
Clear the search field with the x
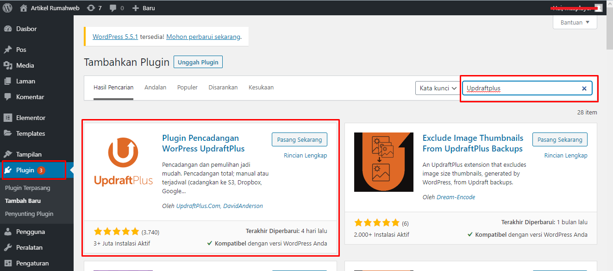(x=584, y=88)
